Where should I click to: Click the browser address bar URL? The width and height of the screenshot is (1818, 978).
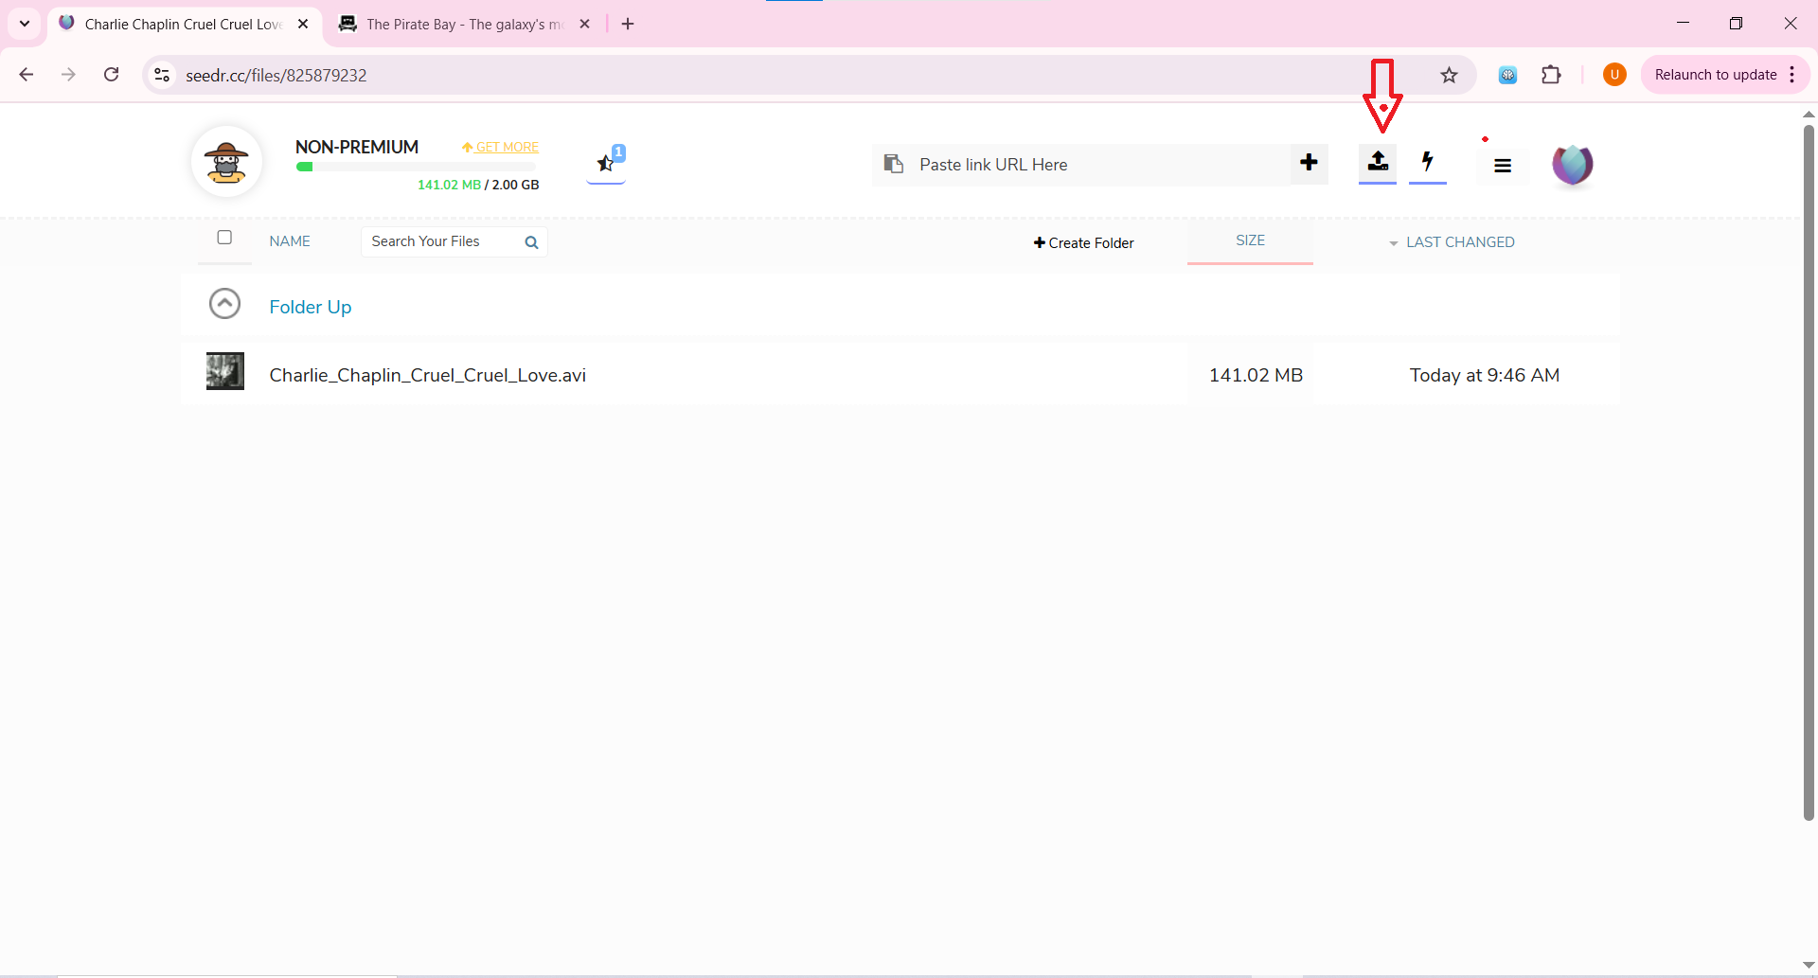(276, 75)
